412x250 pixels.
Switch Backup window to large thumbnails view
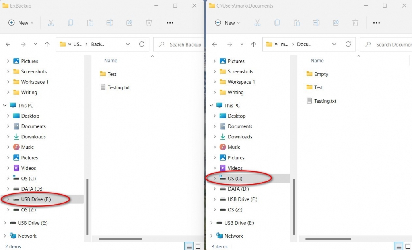pyautogui.click(x=198, y=246)
